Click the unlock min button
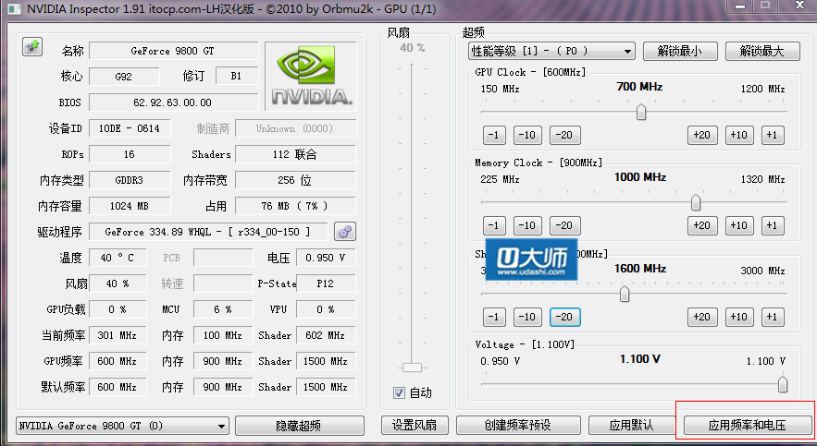The image size is (817, 446). pos(680,51)
